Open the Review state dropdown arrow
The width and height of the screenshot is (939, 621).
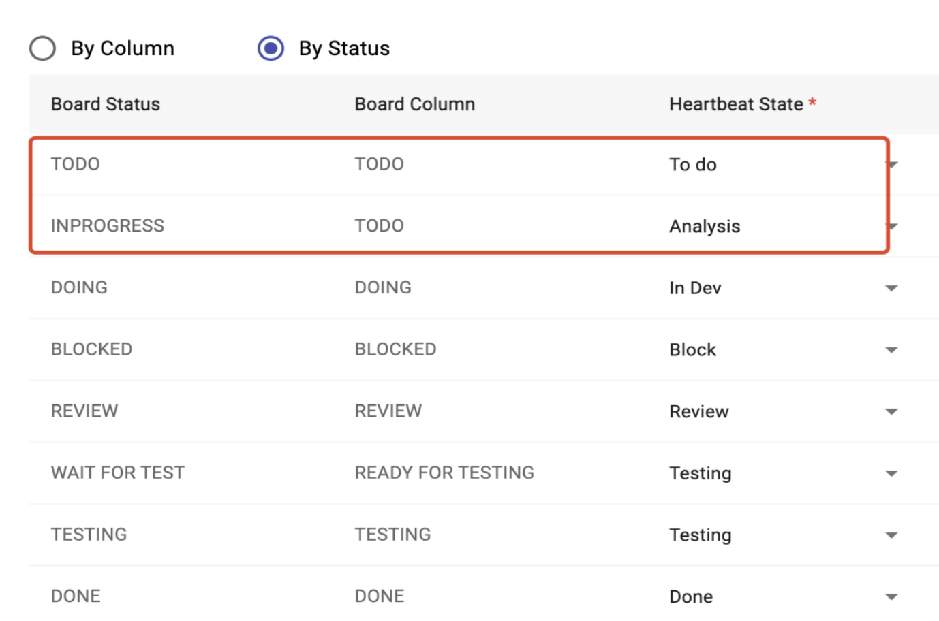[x=891, y=411]
